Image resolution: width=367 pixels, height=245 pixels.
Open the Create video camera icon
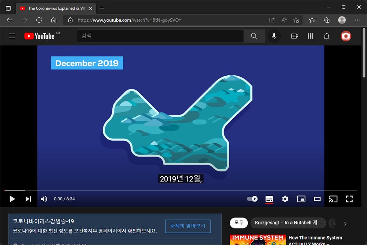coord(294,36)
